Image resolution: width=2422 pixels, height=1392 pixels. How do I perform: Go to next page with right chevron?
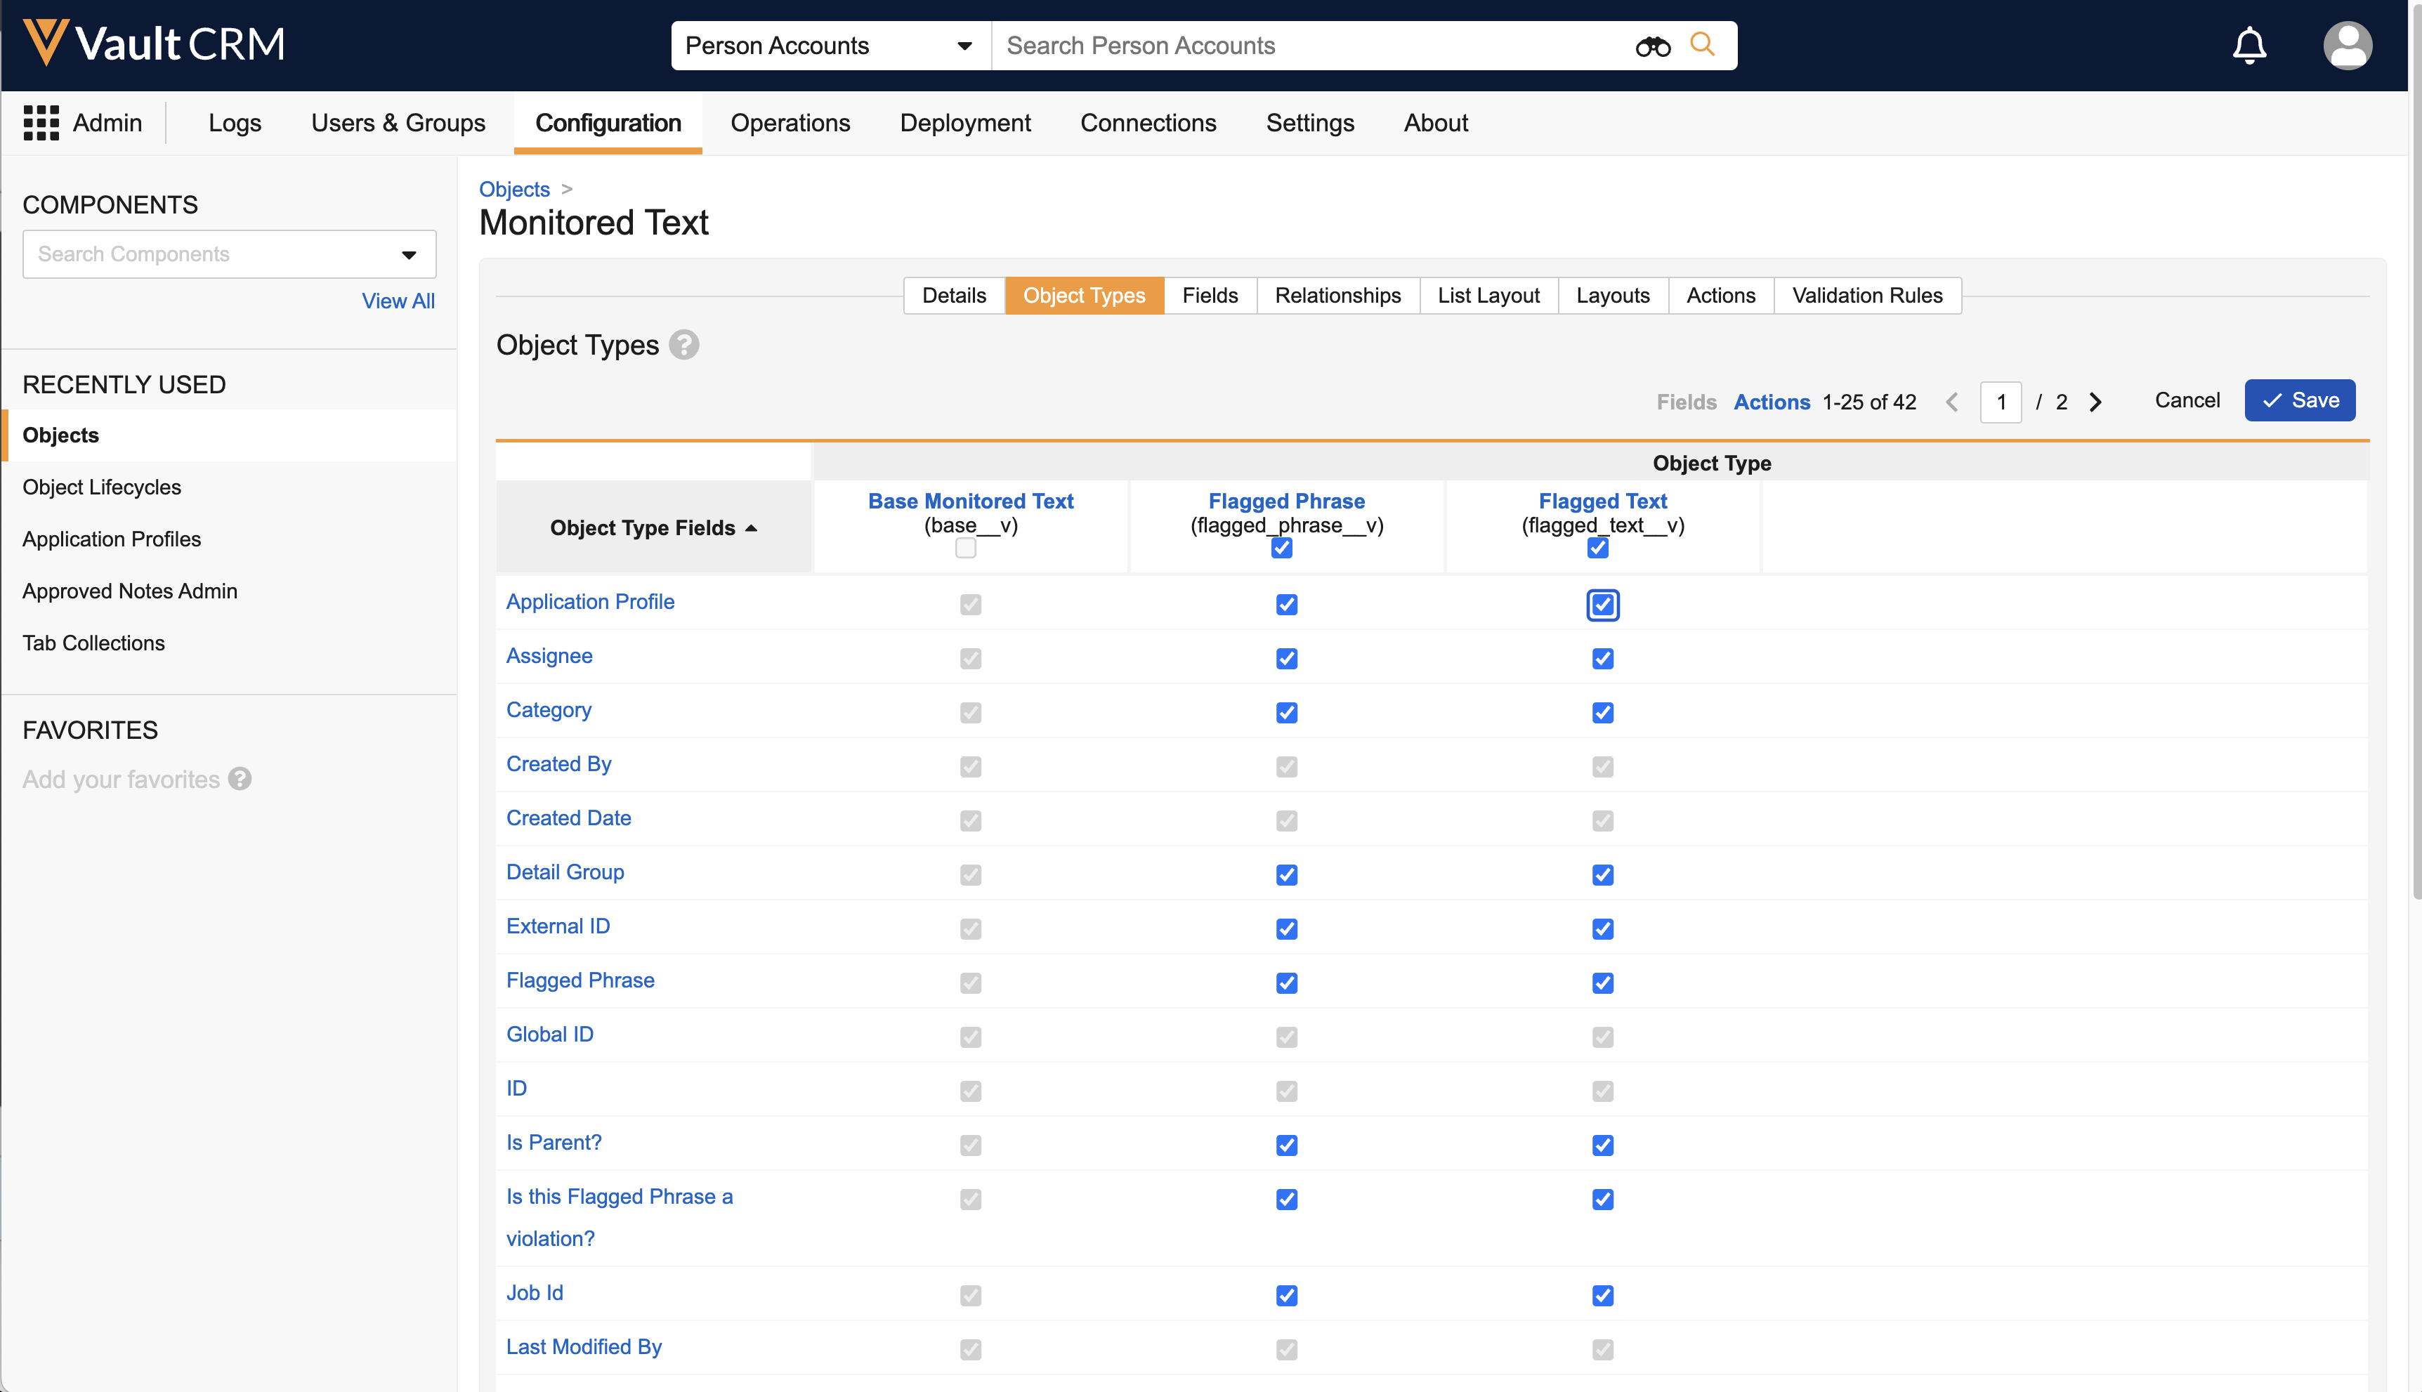point(2095,402)
